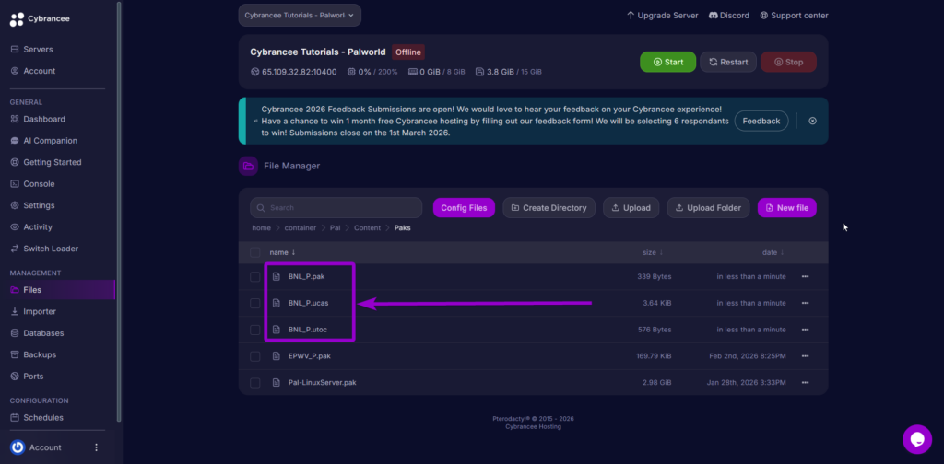The width and height of the screenshot is (944, 464).
Task: Expand the server selector dropdown
Action: [x=300, y=16]
